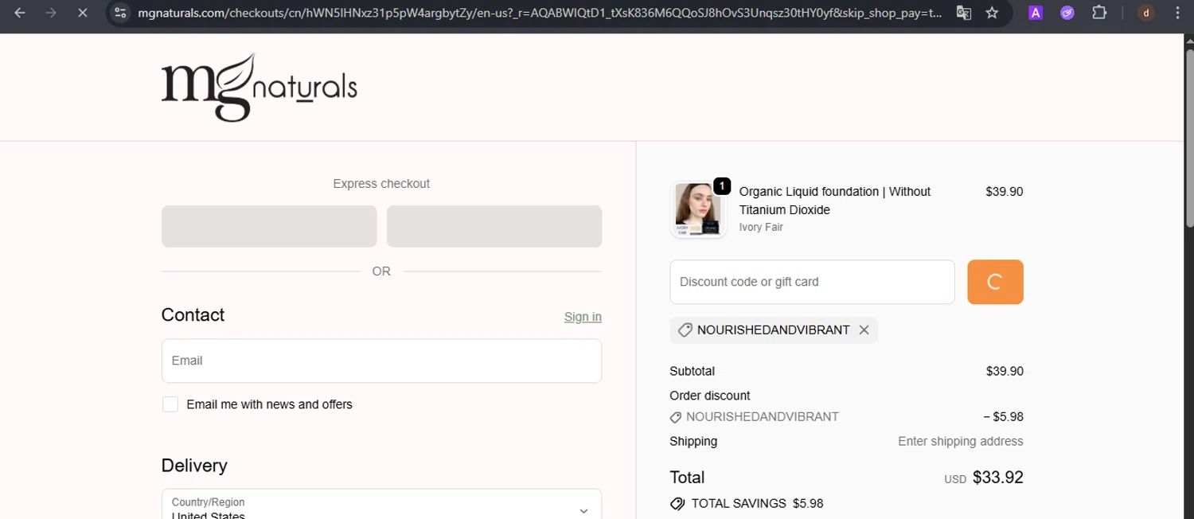Open the Chrome profile avatar
Viewport: 1194px width, 519px height.
[x=1146, y=13]
